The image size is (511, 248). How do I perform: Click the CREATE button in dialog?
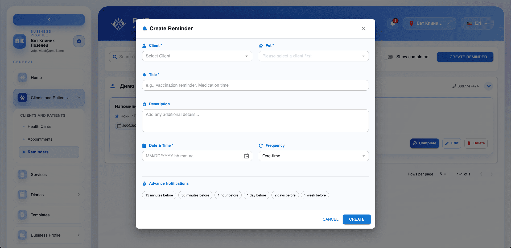point(357,219)
